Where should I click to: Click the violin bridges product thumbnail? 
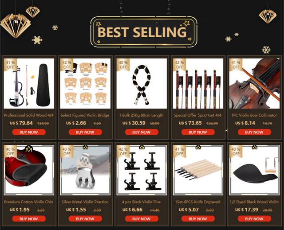pos(85,83)
